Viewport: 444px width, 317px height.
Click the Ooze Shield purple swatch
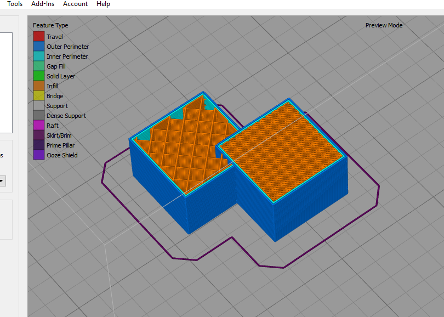pyautogui.click(x=39, y=155)
